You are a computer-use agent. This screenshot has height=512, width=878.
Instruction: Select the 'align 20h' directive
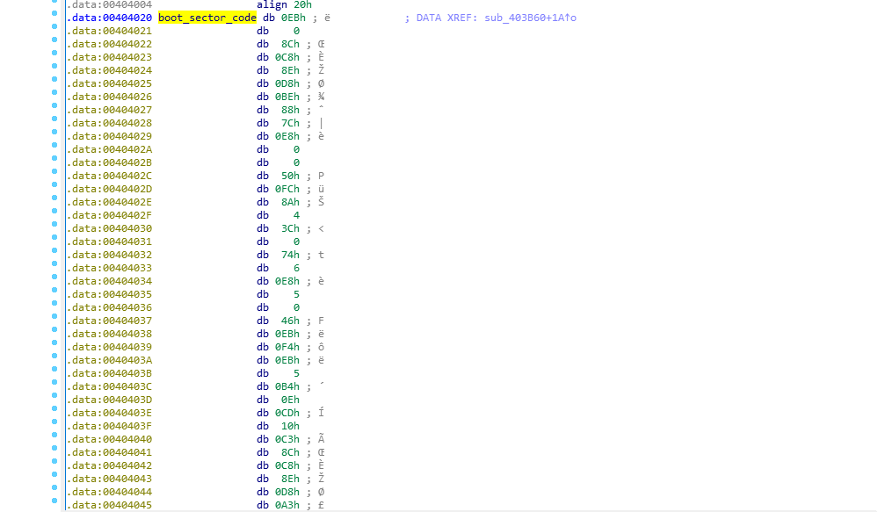[x=284, y=5]
